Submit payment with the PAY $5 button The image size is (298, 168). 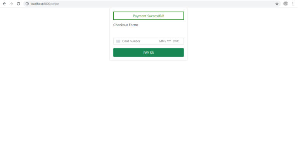click(149, 53)
